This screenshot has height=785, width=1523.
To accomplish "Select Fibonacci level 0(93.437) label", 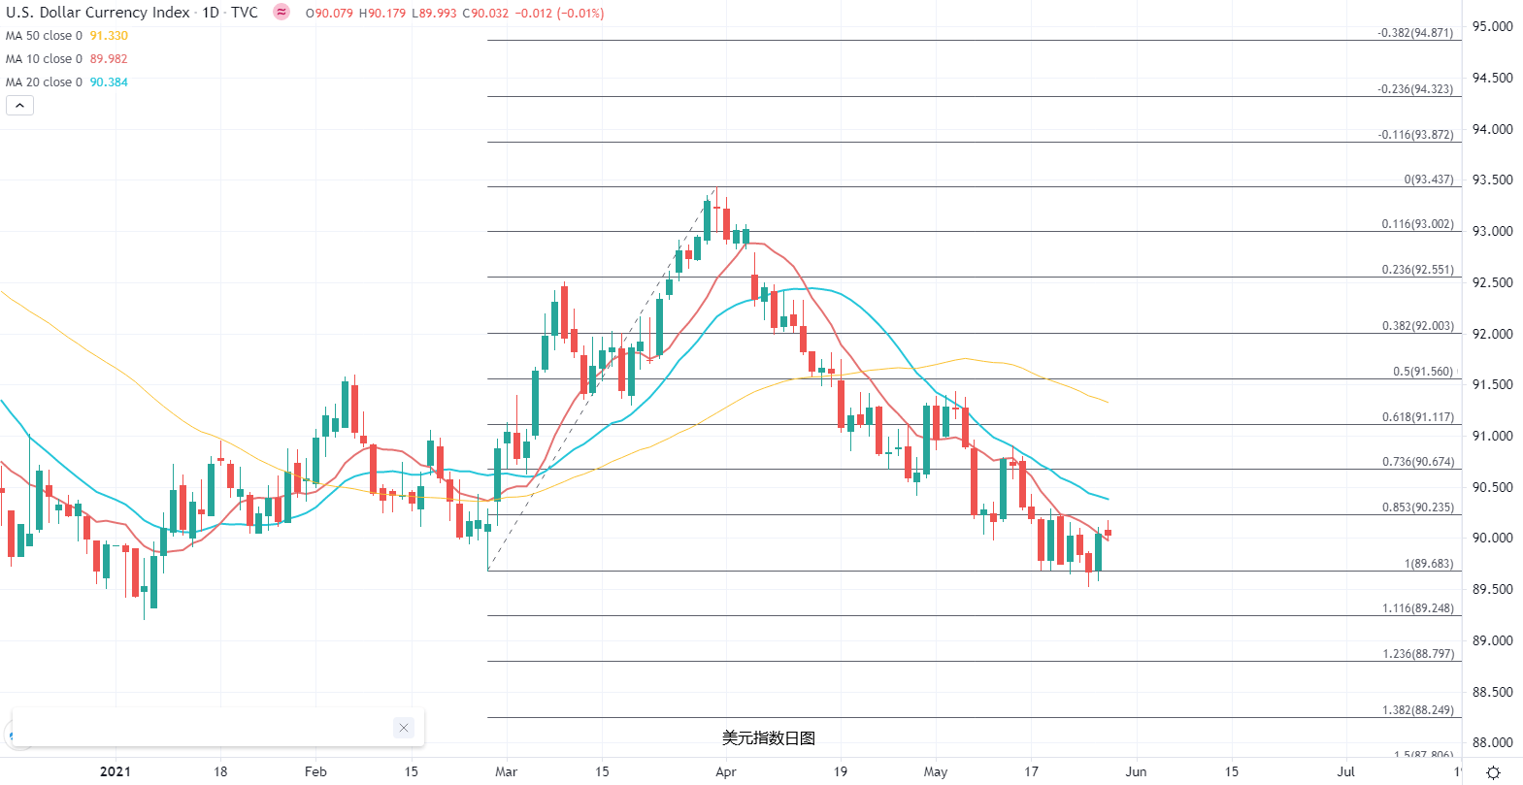I will (1429, 180).
